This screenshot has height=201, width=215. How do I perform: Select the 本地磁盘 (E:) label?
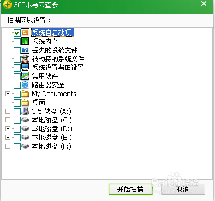[x=52, y=138]
